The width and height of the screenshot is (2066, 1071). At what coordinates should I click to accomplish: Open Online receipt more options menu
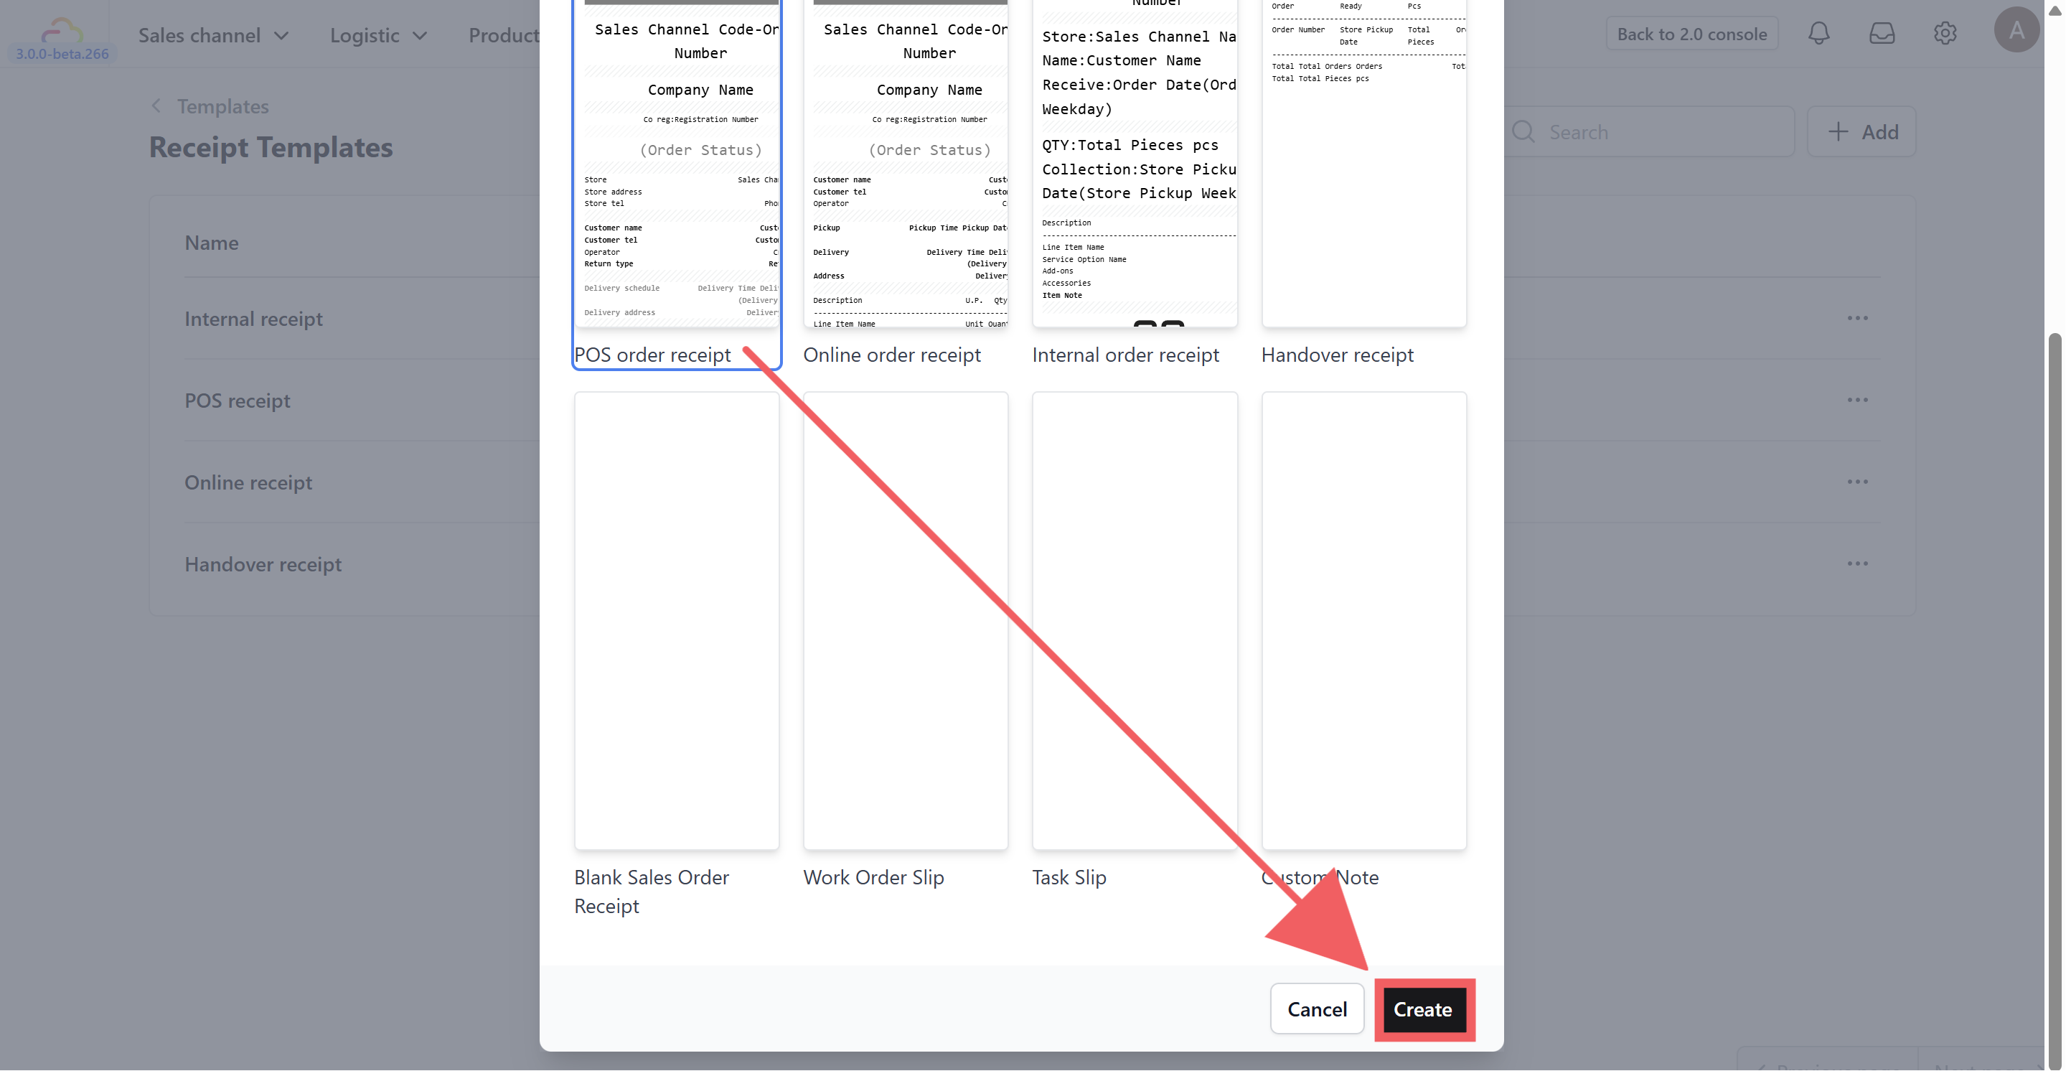[x=1857, y=482]
